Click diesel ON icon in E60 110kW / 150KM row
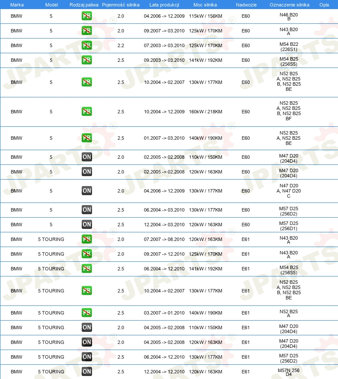The image size is (338, 379). (x=87, y=157)
